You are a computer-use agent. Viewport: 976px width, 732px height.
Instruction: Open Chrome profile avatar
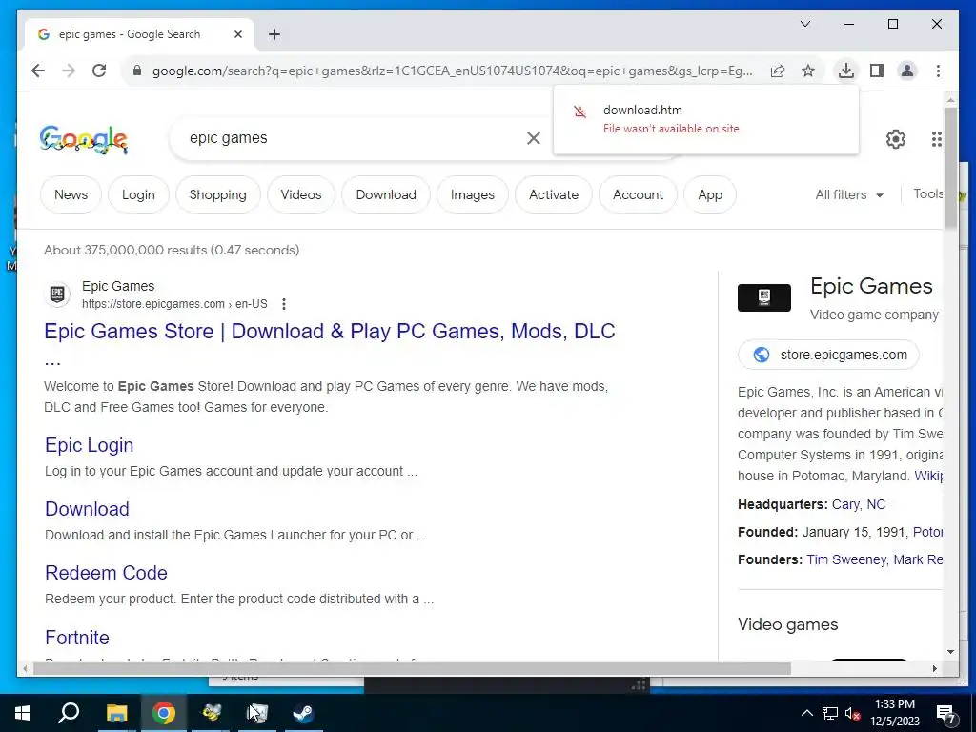tap(907, 71)
